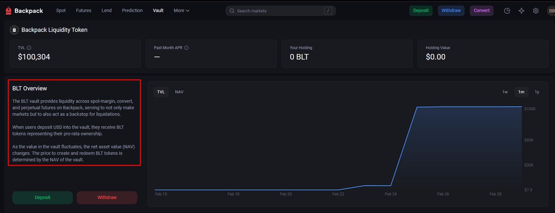Switch the chart to the TVL tab
This screenshot has height=213, width=555.
161,92
